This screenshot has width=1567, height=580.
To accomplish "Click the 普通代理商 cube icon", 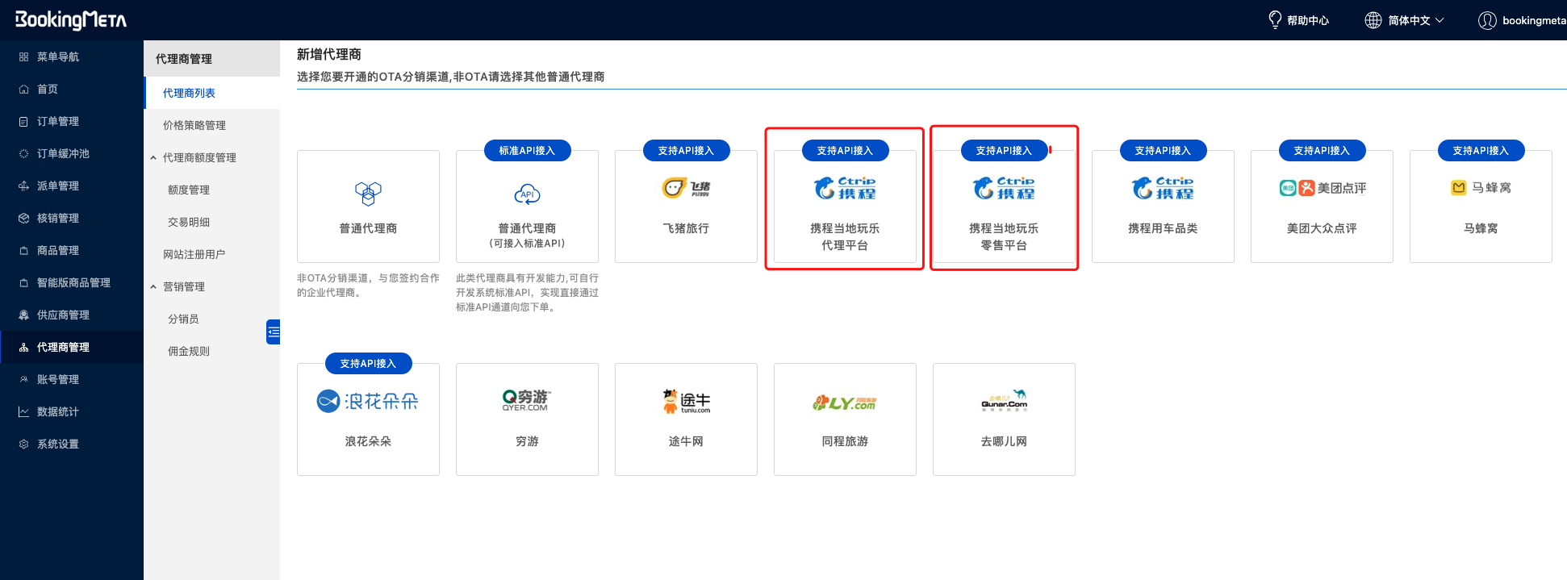I will click(368, 194).
